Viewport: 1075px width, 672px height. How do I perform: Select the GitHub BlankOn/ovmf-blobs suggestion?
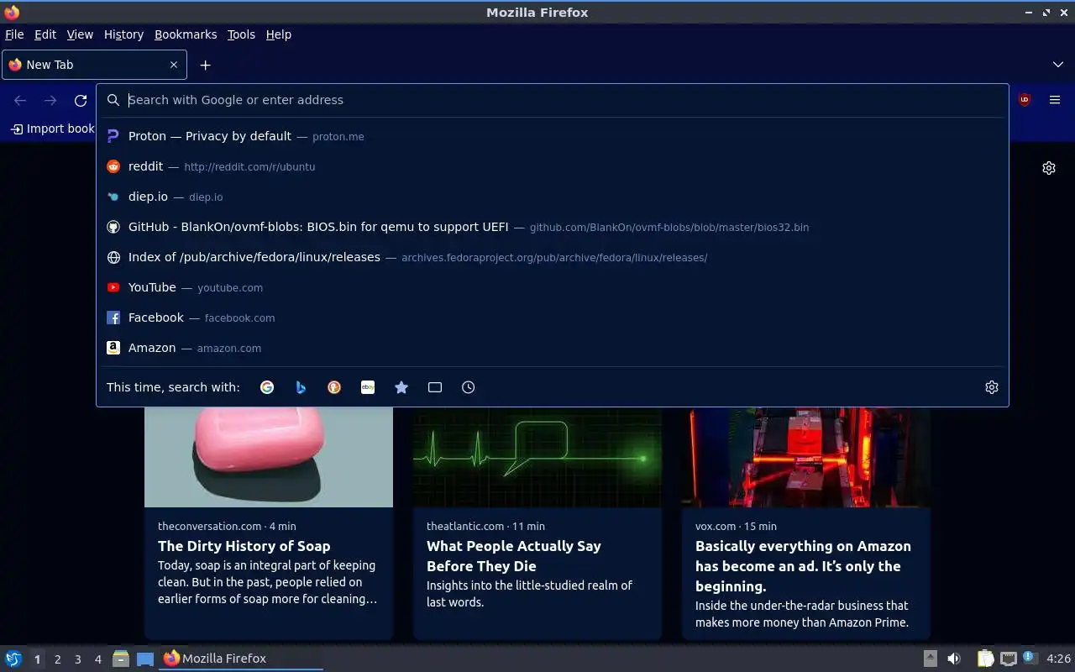pos(553,227)
